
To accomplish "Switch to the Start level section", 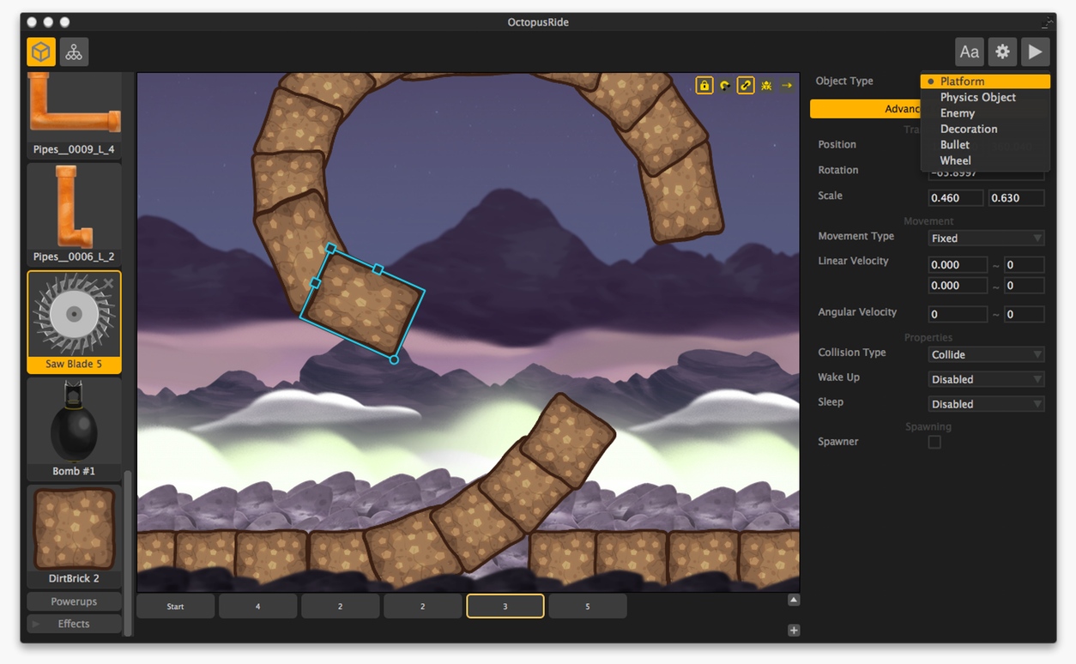I will [175, 607].
